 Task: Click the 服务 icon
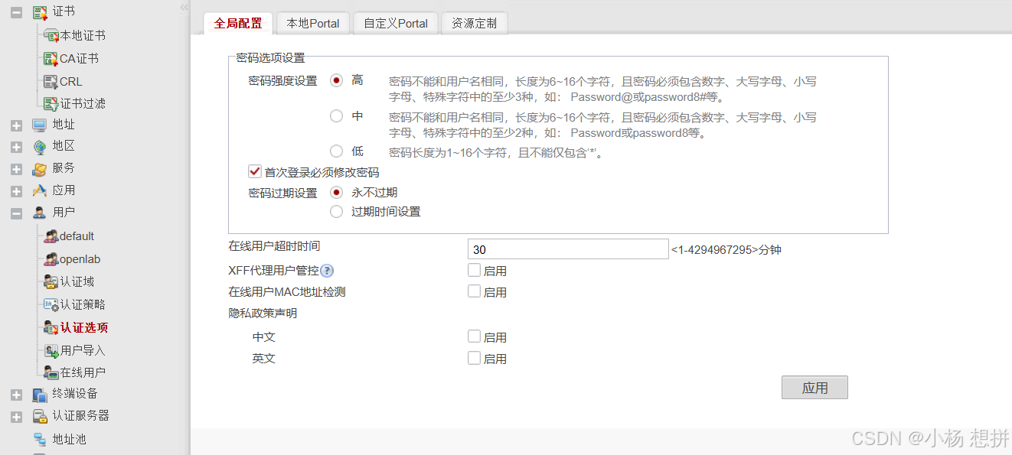click(x=40, y=168)
